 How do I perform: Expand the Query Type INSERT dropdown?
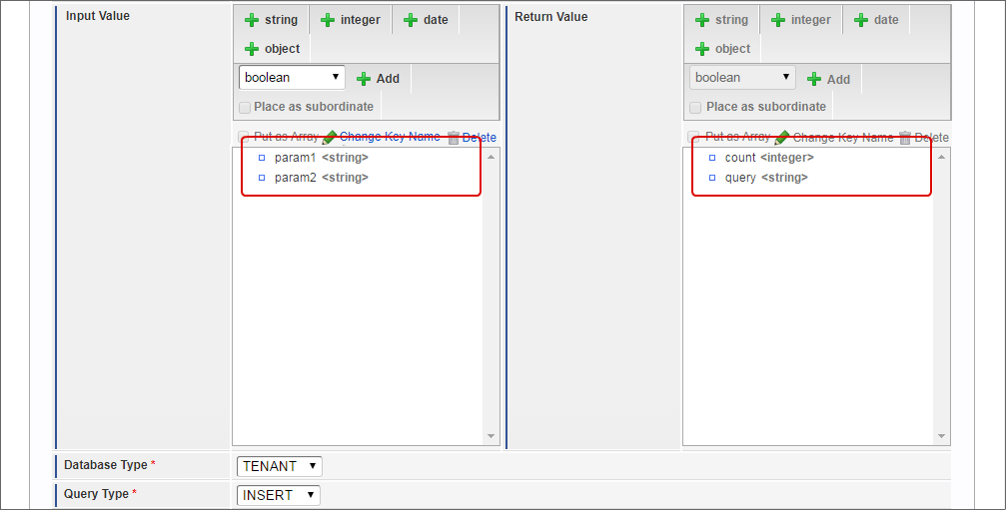(279, 495)
